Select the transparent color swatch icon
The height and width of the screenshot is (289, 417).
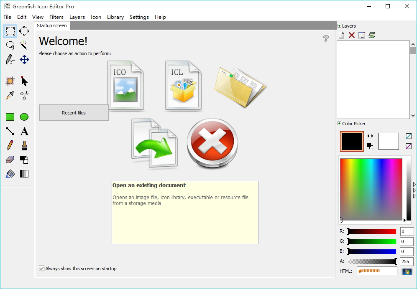pyautogui.click(x=409, y=136)
